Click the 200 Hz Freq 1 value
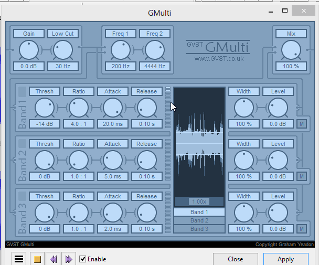This screenshot has width=319, height=265. [121, 66]
